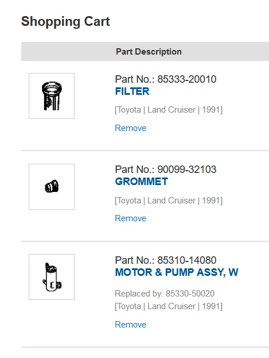The width and height of the screenshot is (269, 358).
Task: Select part number 90099-32103 text
Action: [187, 170]
